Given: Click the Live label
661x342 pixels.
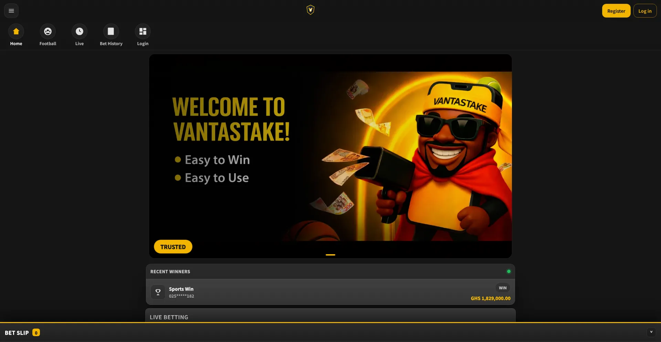Looking at the screenshot, I should [x=80, y=44].
